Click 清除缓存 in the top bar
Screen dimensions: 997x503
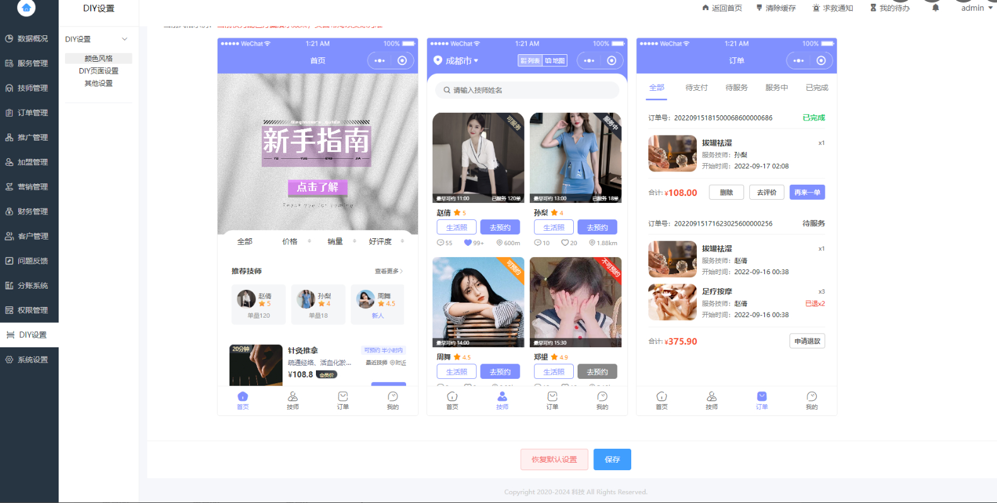pyautogui.click(x=776, y=8)
